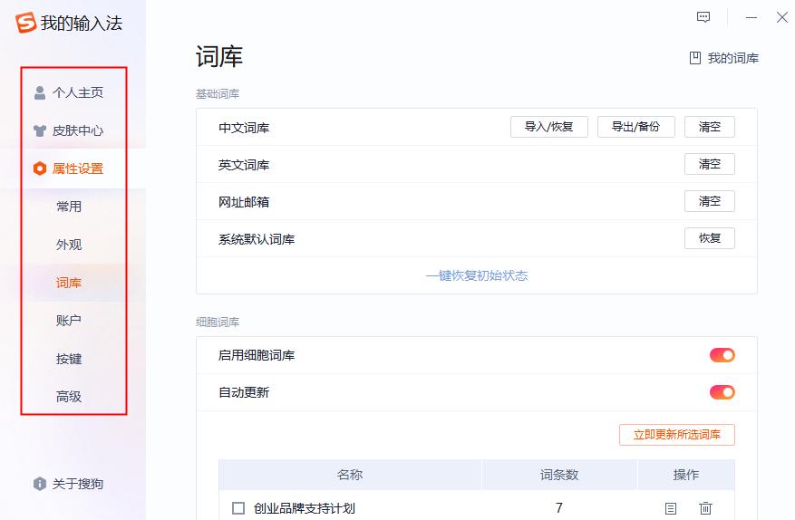The image size is (795, 520).
Task: Click the 中文词库 label
Action: (x=244, y=128)
